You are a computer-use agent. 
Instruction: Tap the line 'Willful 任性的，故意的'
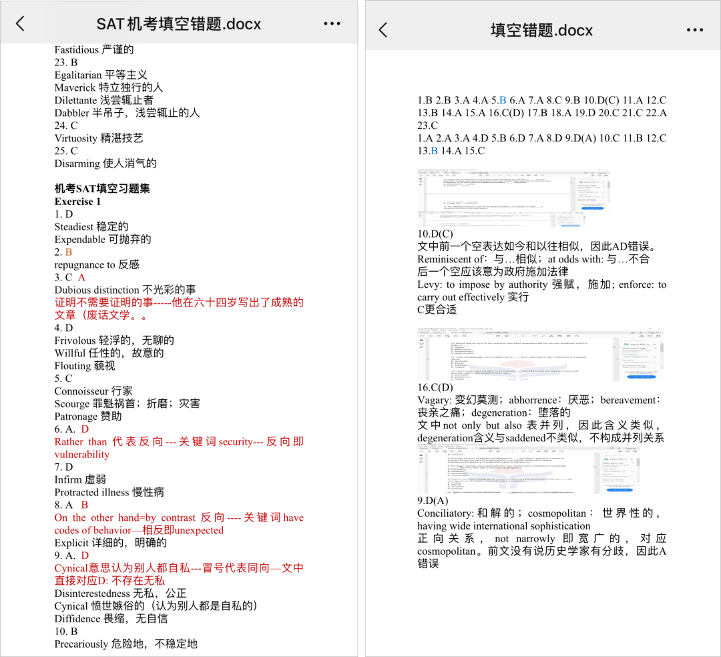pos(109,353)
